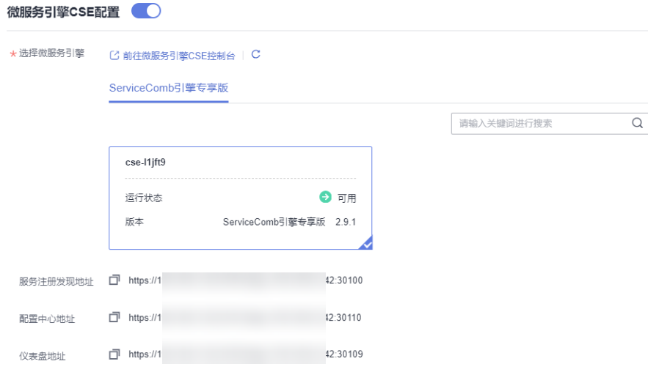Open the 前往微服务引擎CSE控制台 link
Viewport: 648px width, 372px height.
point(178,56)
